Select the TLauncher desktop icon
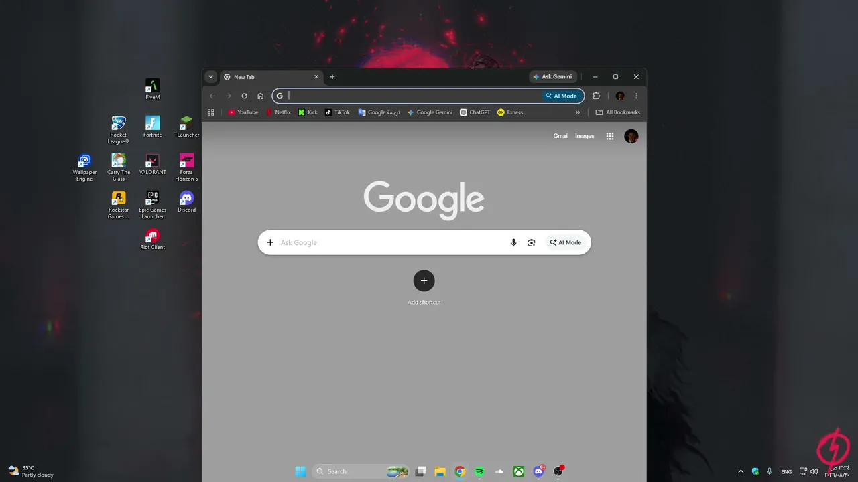 187,127
